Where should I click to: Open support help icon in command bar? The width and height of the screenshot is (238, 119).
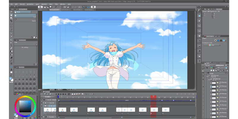pos(93,7)
